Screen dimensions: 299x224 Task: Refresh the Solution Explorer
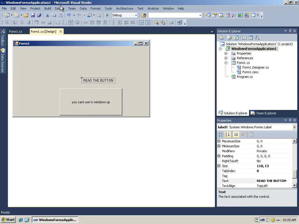coord(236,38)
